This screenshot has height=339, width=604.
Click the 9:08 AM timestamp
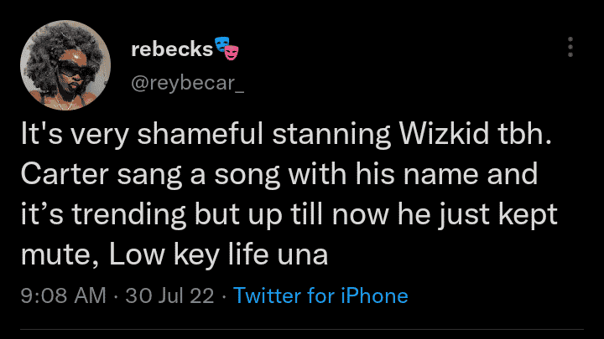click(x=61, y=295)
